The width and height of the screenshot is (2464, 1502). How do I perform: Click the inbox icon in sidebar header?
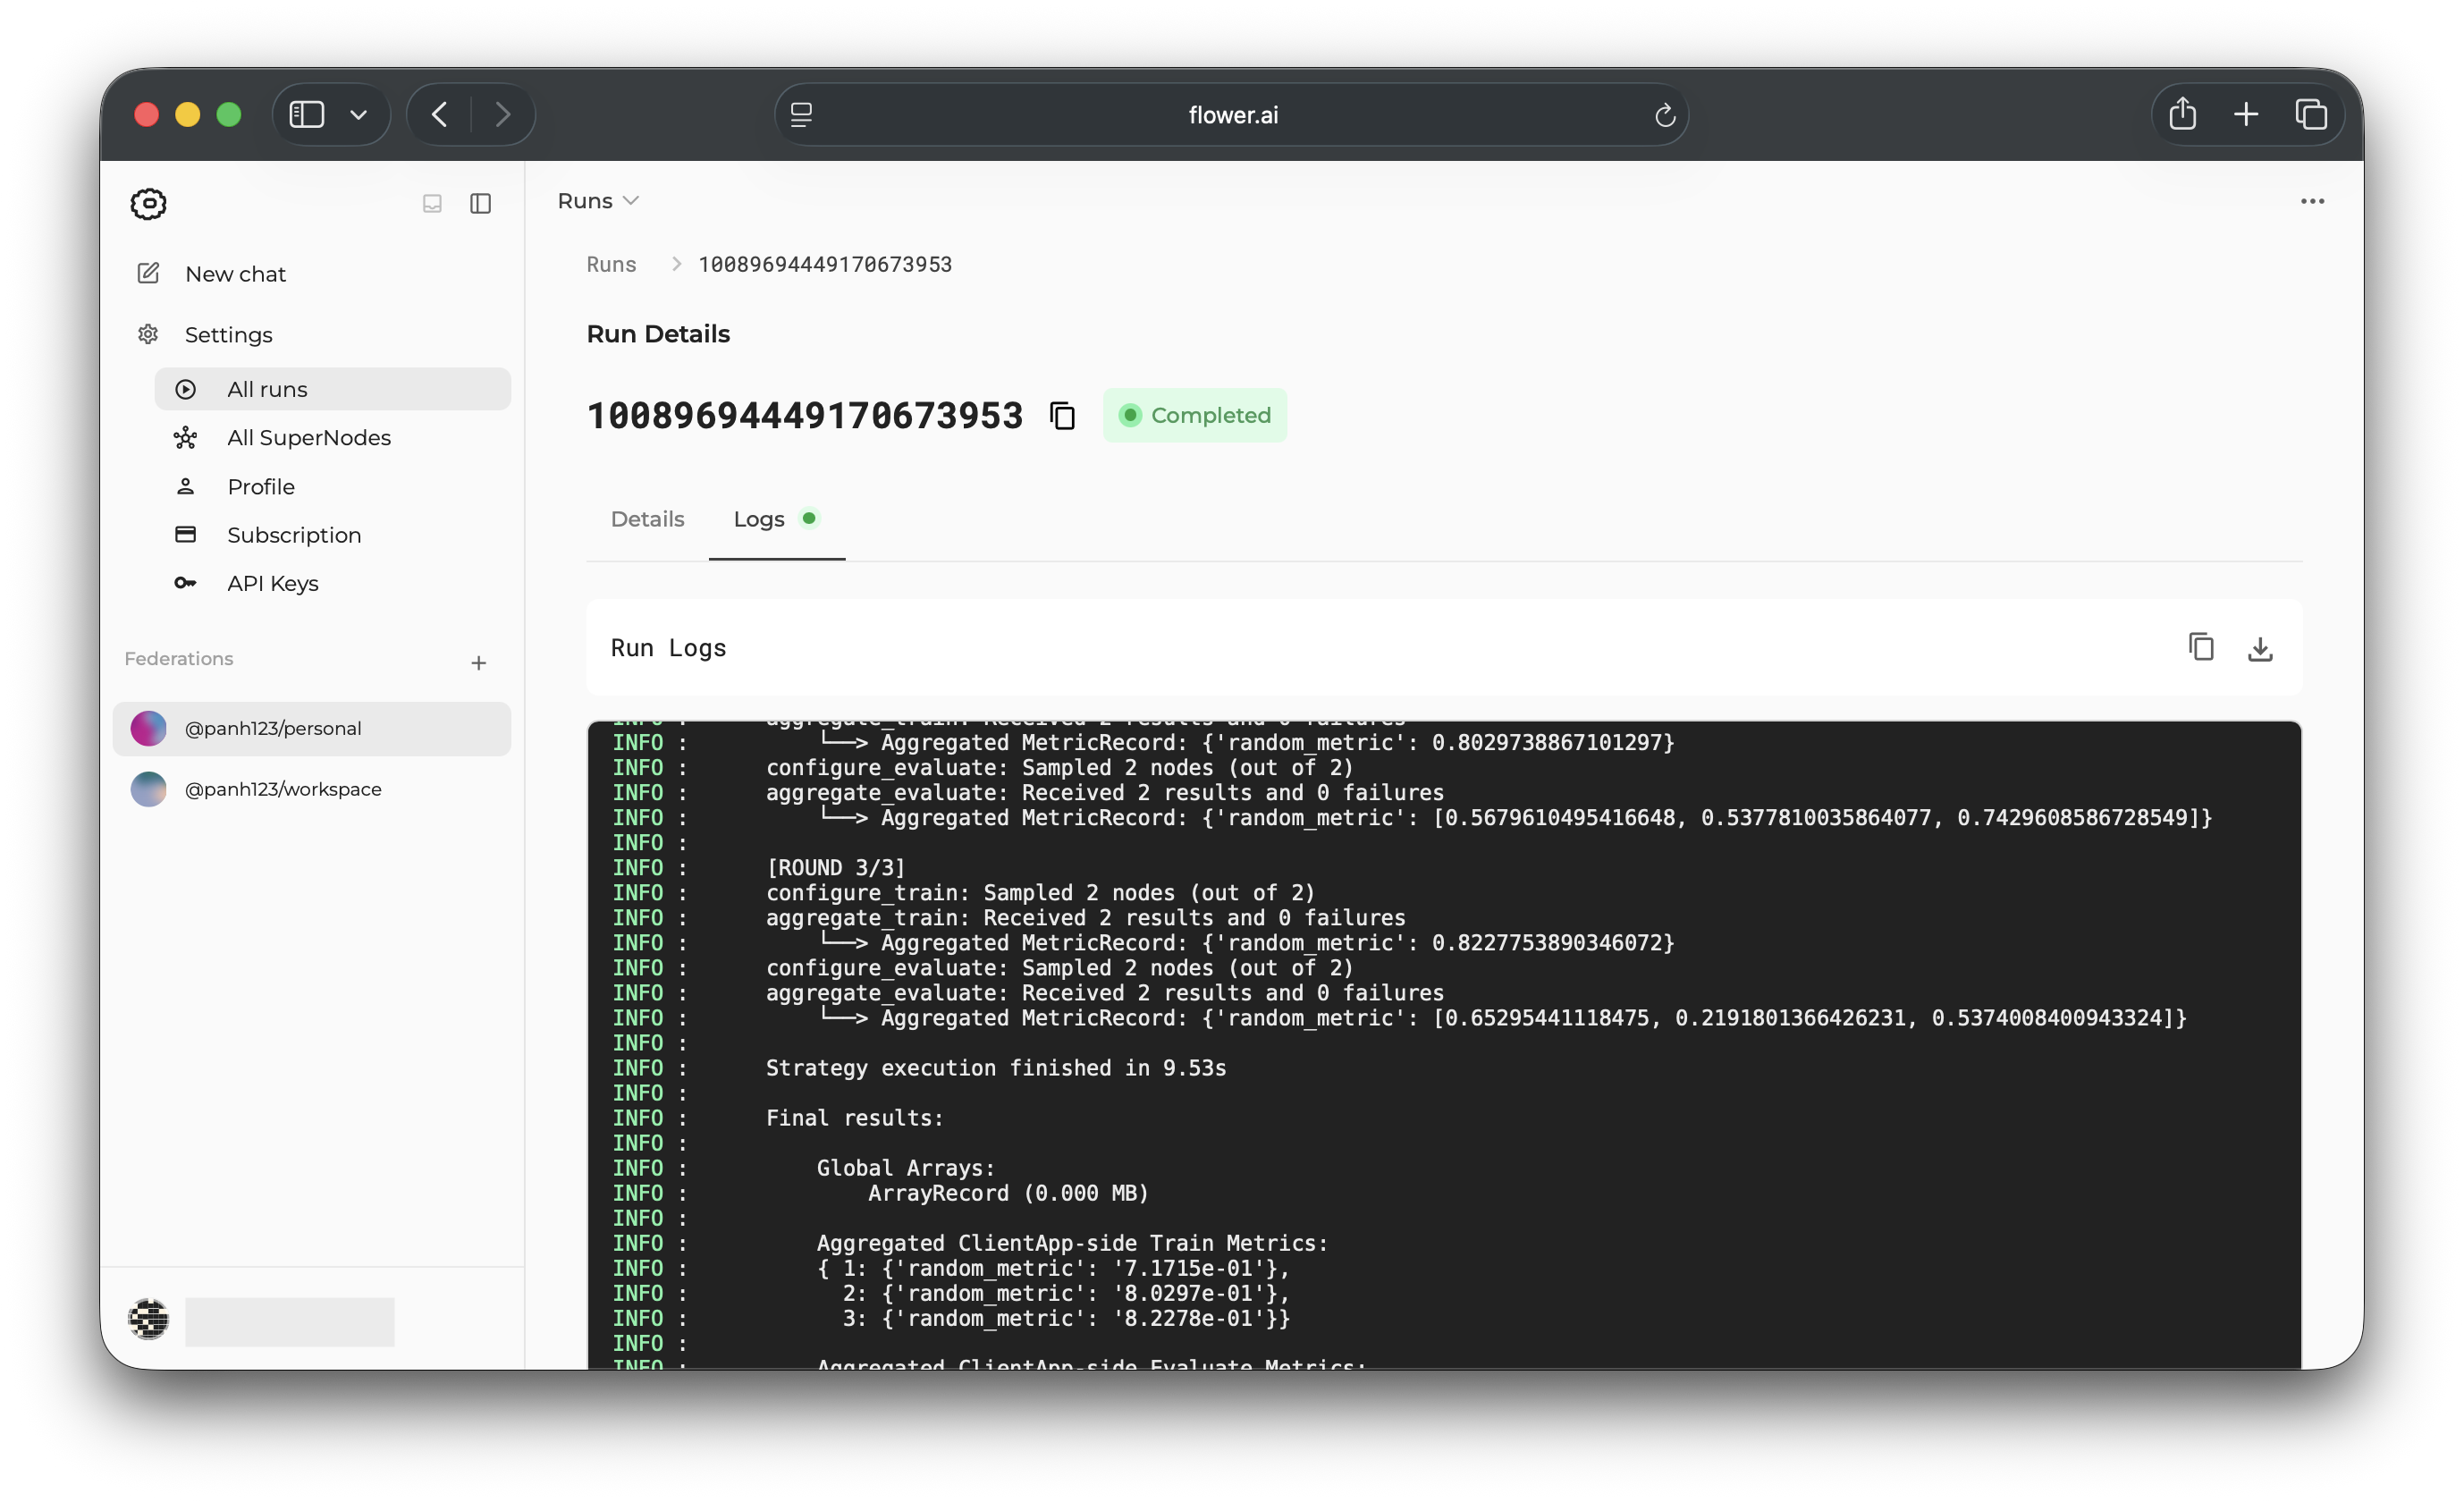[432, 204]
